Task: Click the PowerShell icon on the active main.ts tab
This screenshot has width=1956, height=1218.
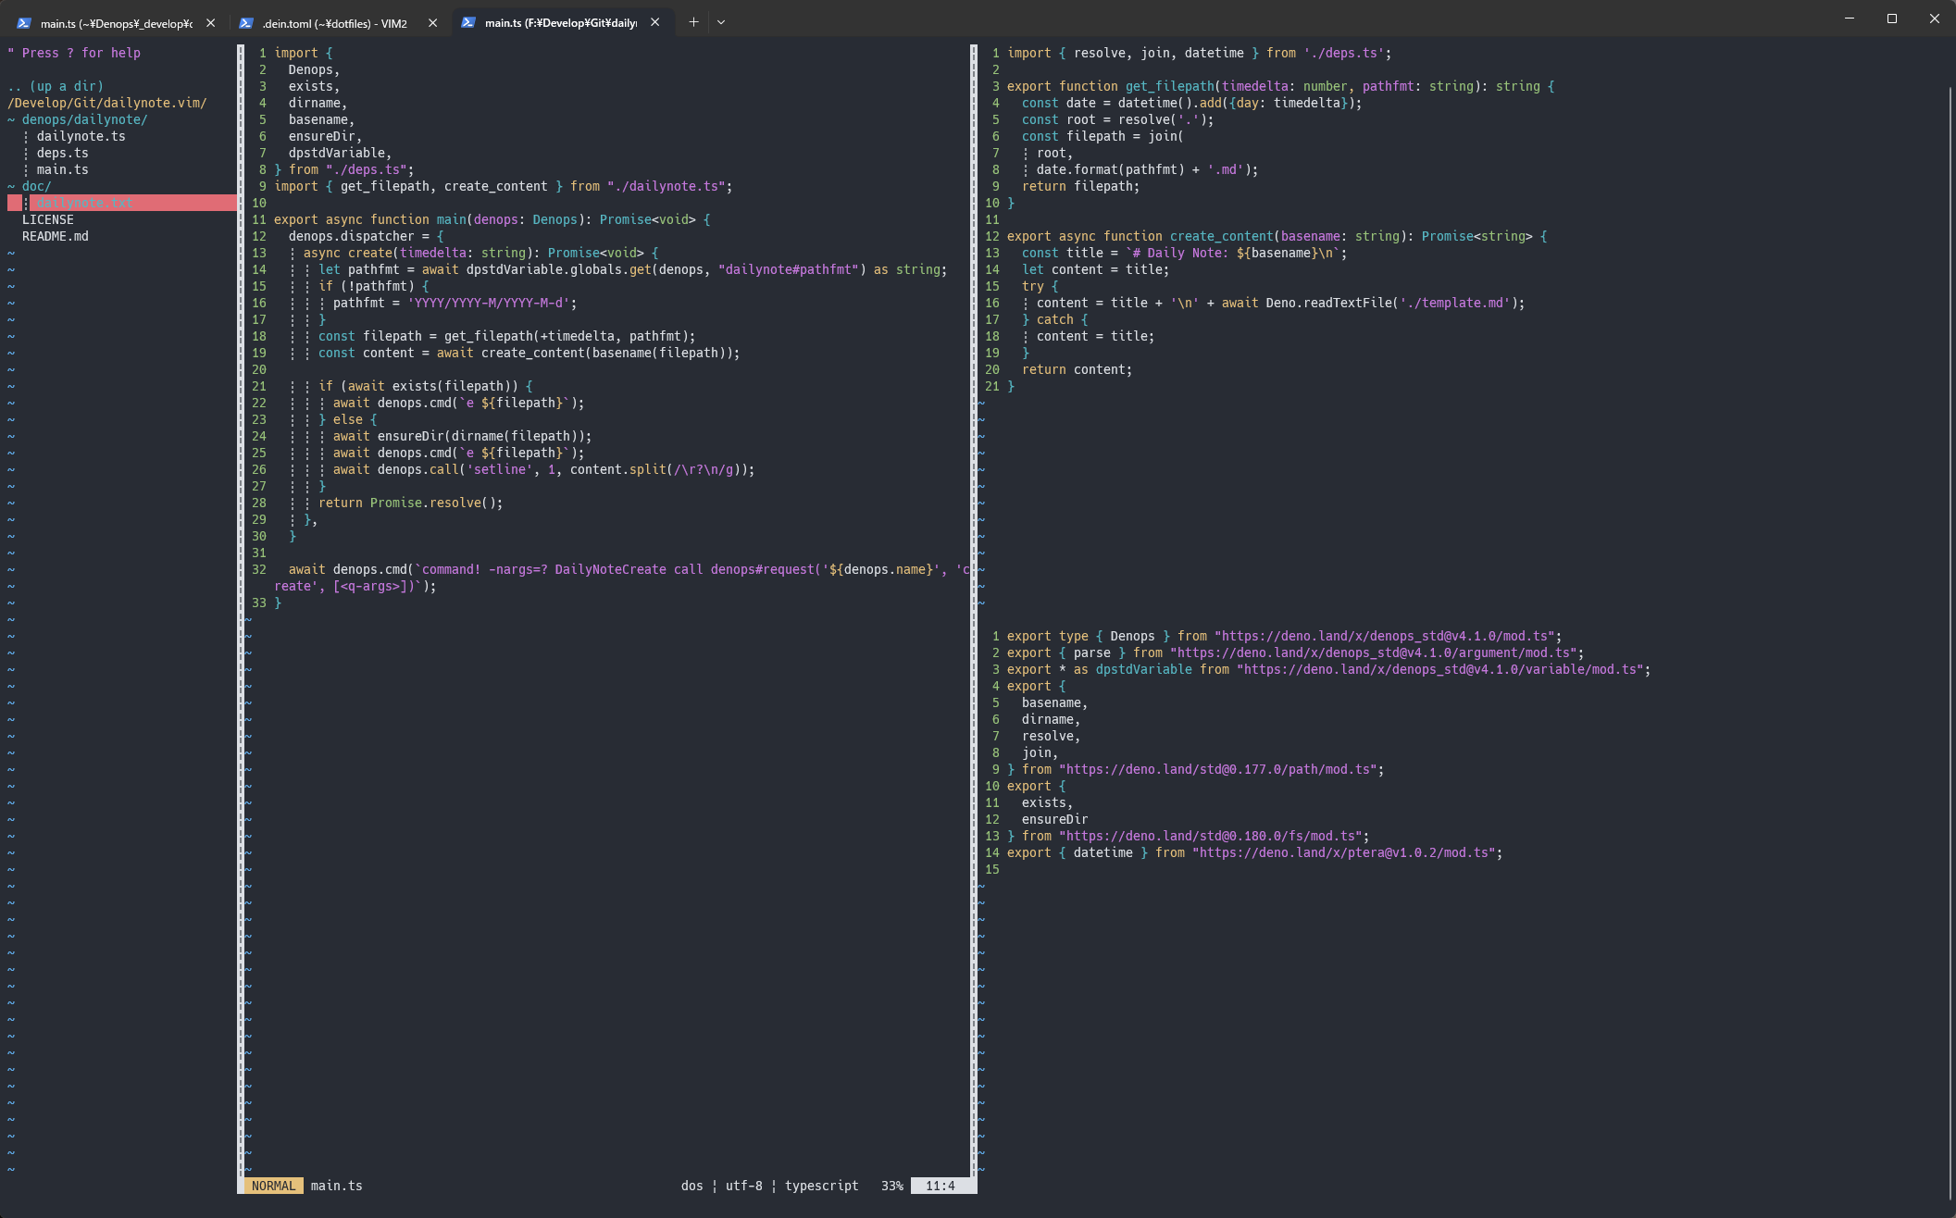Action: coord(469,21)
